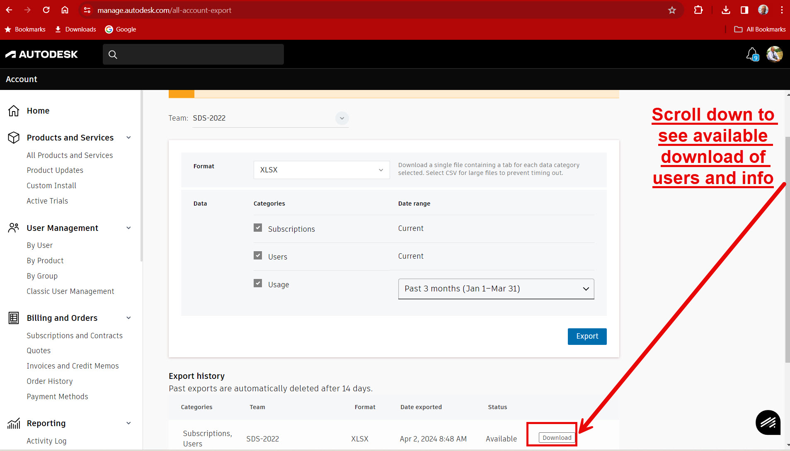Open the Team SDS-2022 dropdown
This screenshot has width=790, height=451.
point(271,119)
